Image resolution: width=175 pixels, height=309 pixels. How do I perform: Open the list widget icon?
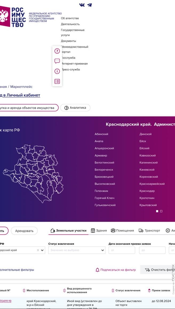pos(57,81)
